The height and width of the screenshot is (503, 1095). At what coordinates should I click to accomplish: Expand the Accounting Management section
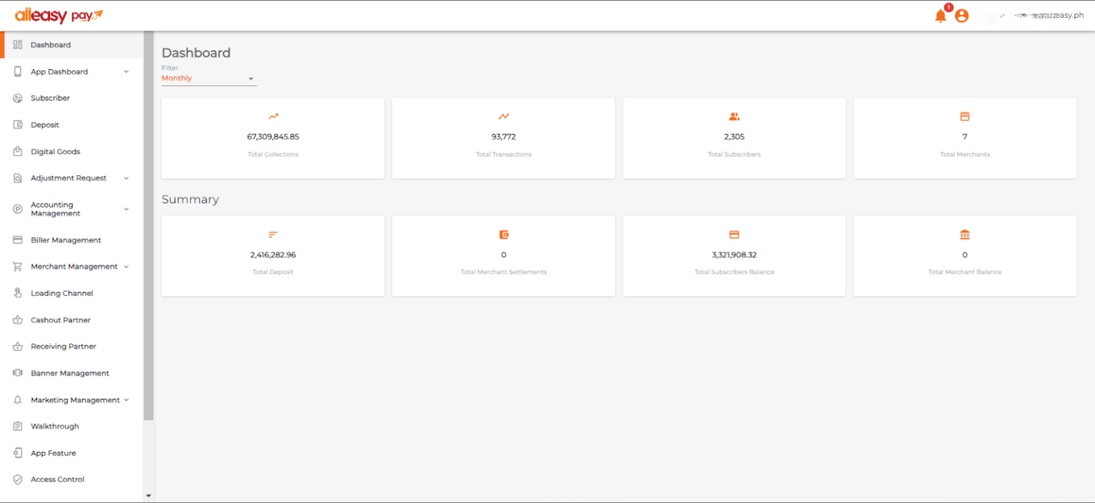coord(126,209)
